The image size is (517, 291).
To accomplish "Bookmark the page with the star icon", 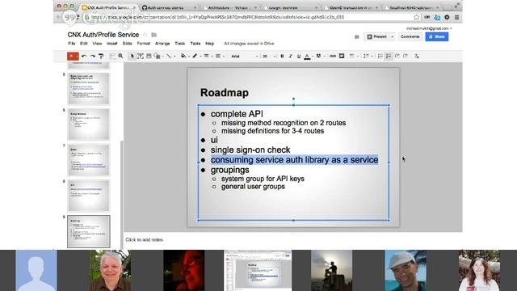I will 417,17.
